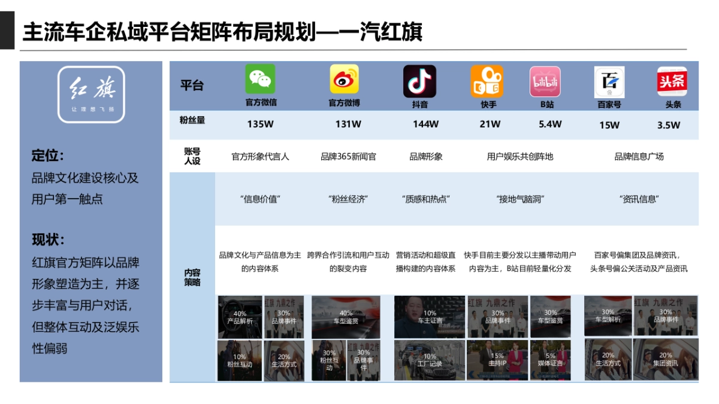
Task: Click the 40% 产品解析 thumbnail
Action: (x=238, y=317)
